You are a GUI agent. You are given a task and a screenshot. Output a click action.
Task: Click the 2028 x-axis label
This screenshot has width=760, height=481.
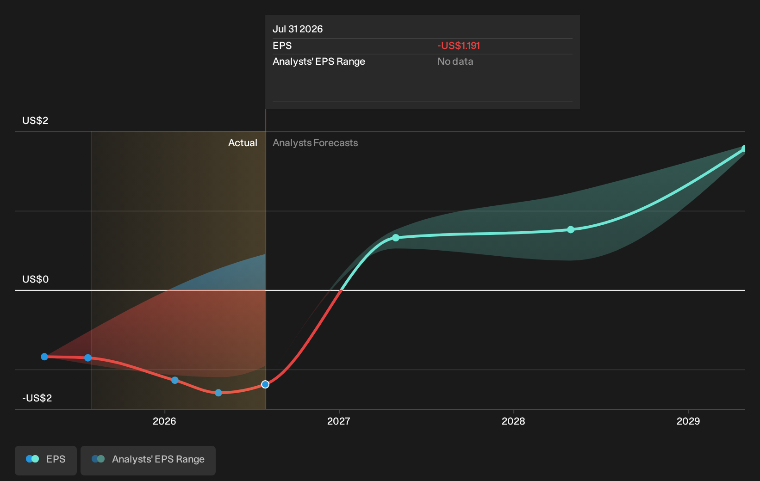click(513, 421)
